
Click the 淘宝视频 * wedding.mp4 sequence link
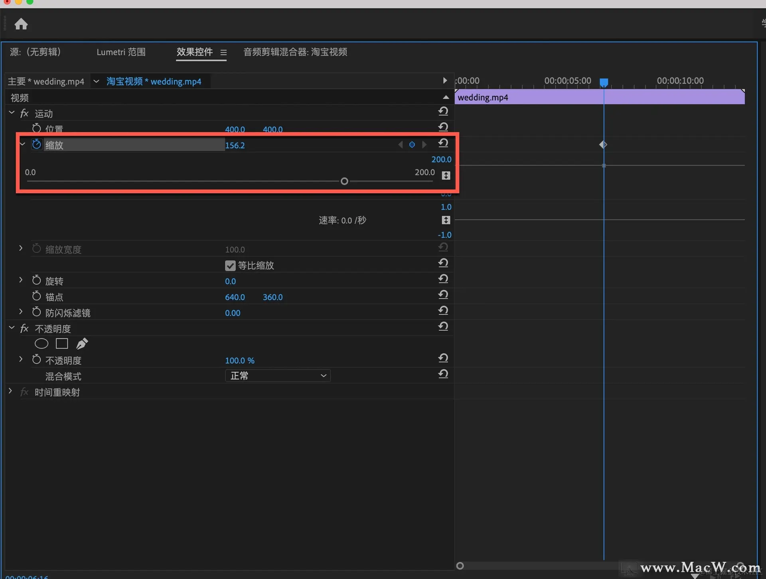click(x=154, y=81)
